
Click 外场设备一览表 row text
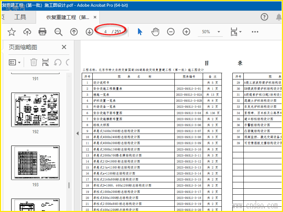(x=104, y=107)
